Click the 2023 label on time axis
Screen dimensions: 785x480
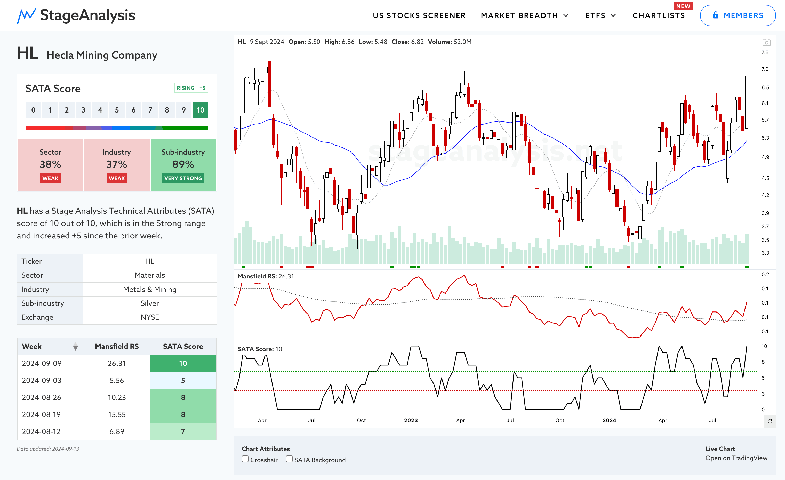click(x=411, y=420)
